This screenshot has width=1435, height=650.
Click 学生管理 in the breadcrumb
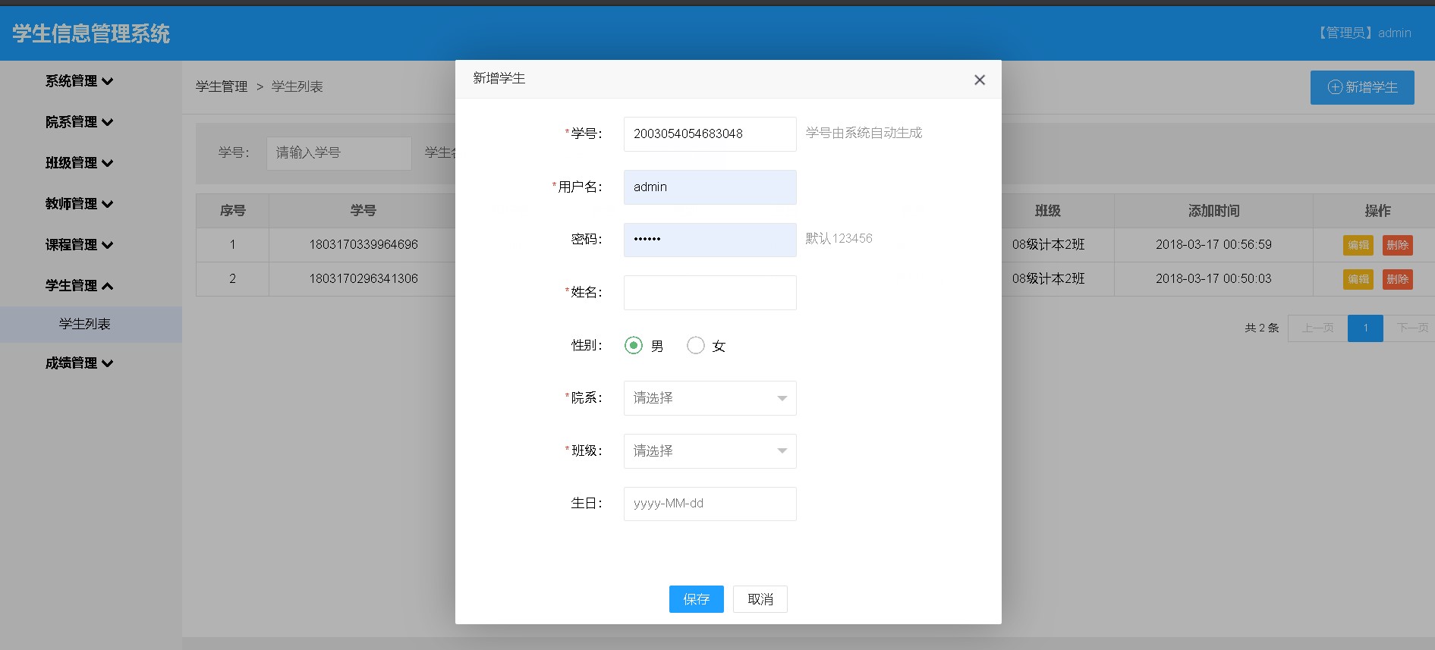(222, 86)
